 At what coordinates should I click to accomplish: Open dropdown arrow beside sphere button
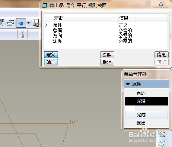pyautogui.click(x=29, y=23)
